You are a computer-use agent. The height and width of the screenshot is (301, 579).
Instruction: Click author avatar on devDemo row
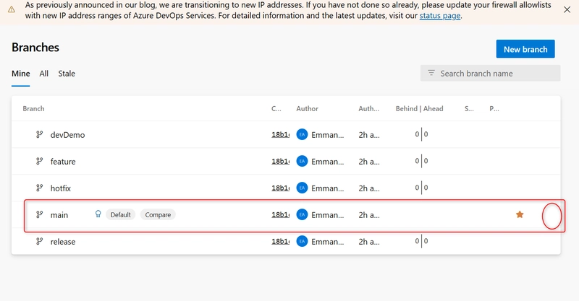[x=302, y=134]
